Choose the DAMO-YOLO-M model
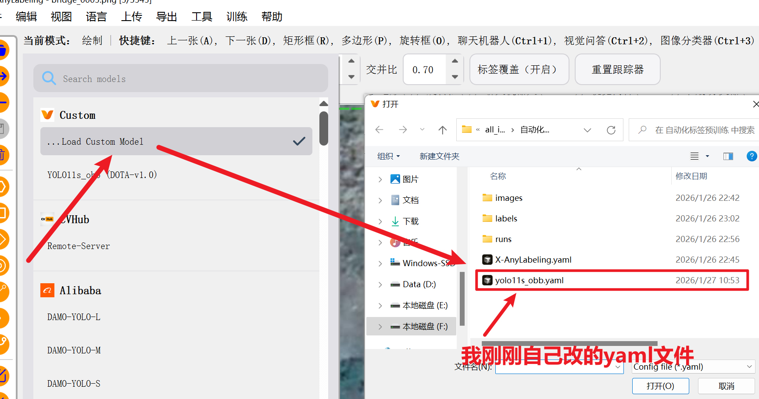The image size is (759, 399). (x=74, y=350)
